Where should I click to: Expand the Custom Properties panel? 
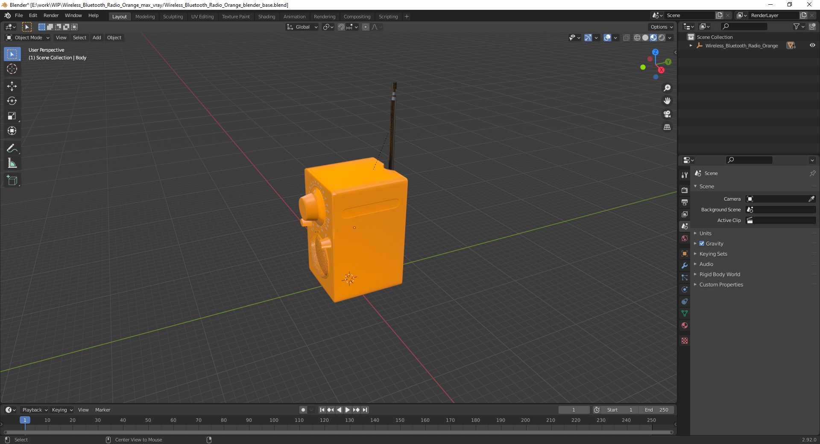[x=721, y=284]
